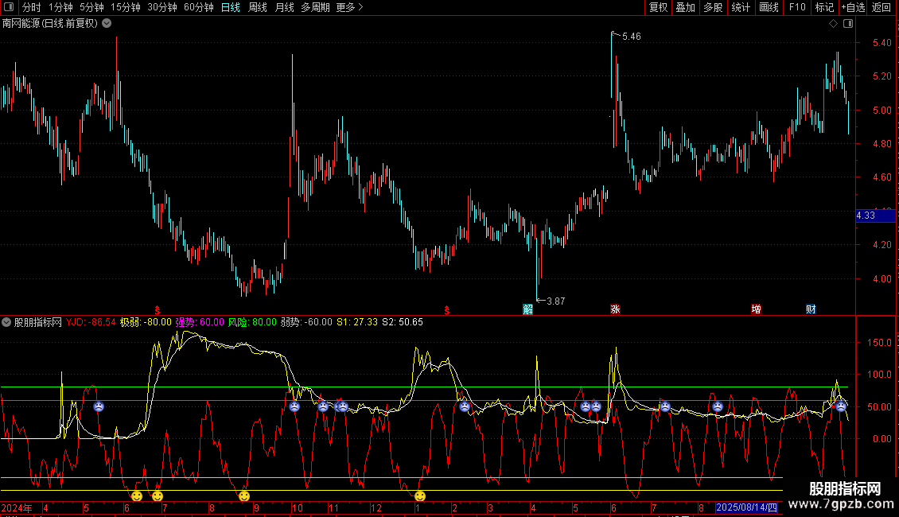Image resolution: width=899 pixels, height=517 pixels.
Task: Select the 15分钟 period
Action: (125, 7)
